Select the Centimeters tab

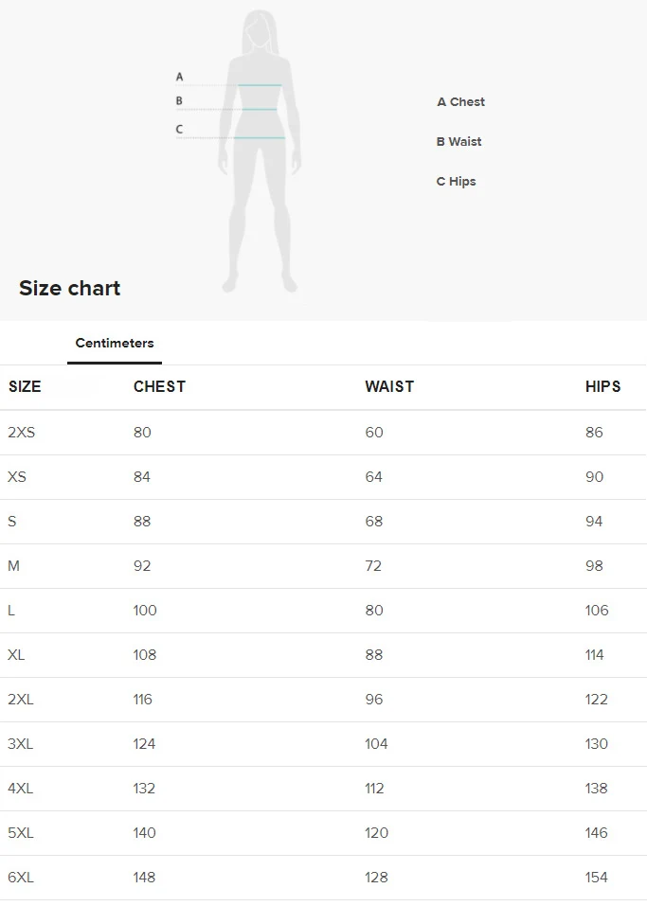[x=115, y=344]
